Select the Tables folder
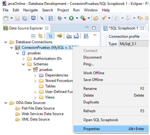The image size is (150, 135). click(51, 86)
